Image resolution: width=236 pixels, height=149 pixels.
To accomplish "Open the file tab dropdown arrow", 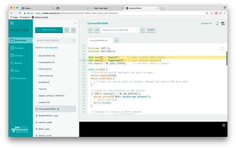I will [x=117, y=40].
